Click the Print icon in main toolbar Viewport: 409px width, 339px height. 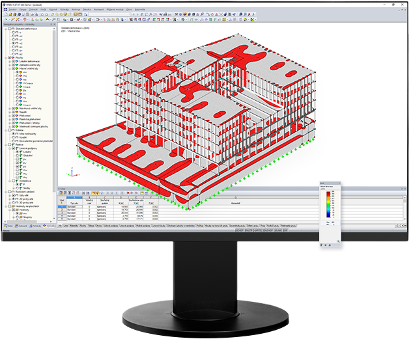click(x=31, y=14)
